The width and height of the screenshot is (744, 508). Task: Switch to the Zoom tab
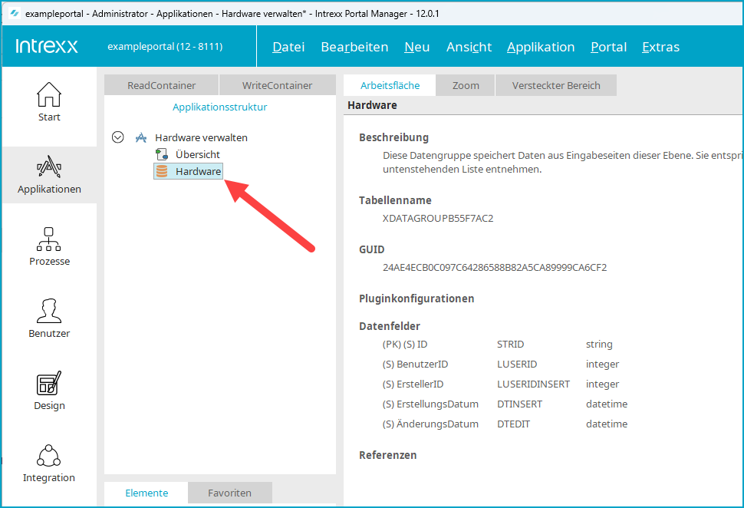point(466,85)
